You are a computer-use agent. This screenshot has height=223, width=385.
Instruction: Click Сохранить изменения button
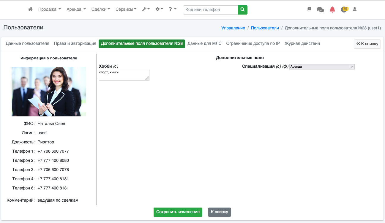pos(178,212)
